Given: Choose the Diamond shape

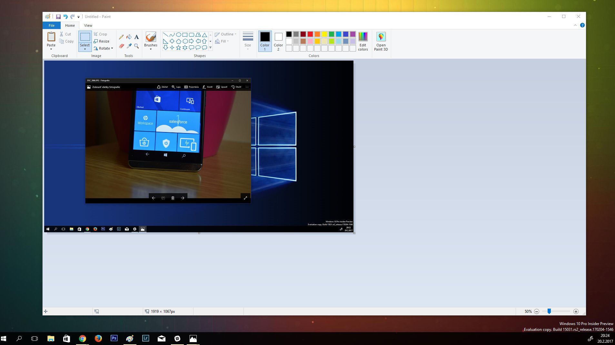Looking at the screenshot, I should click(x=172, y=41).
